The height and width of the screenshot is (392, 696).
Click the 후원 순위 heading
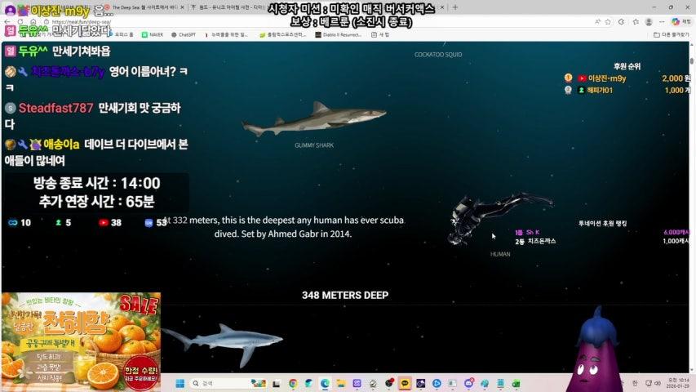pyautogui.click(x=627, y=66)
